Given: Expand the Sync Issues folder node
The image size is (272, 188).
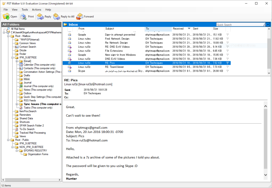Looking at the screenshot, I should click(x=17, y=104).
